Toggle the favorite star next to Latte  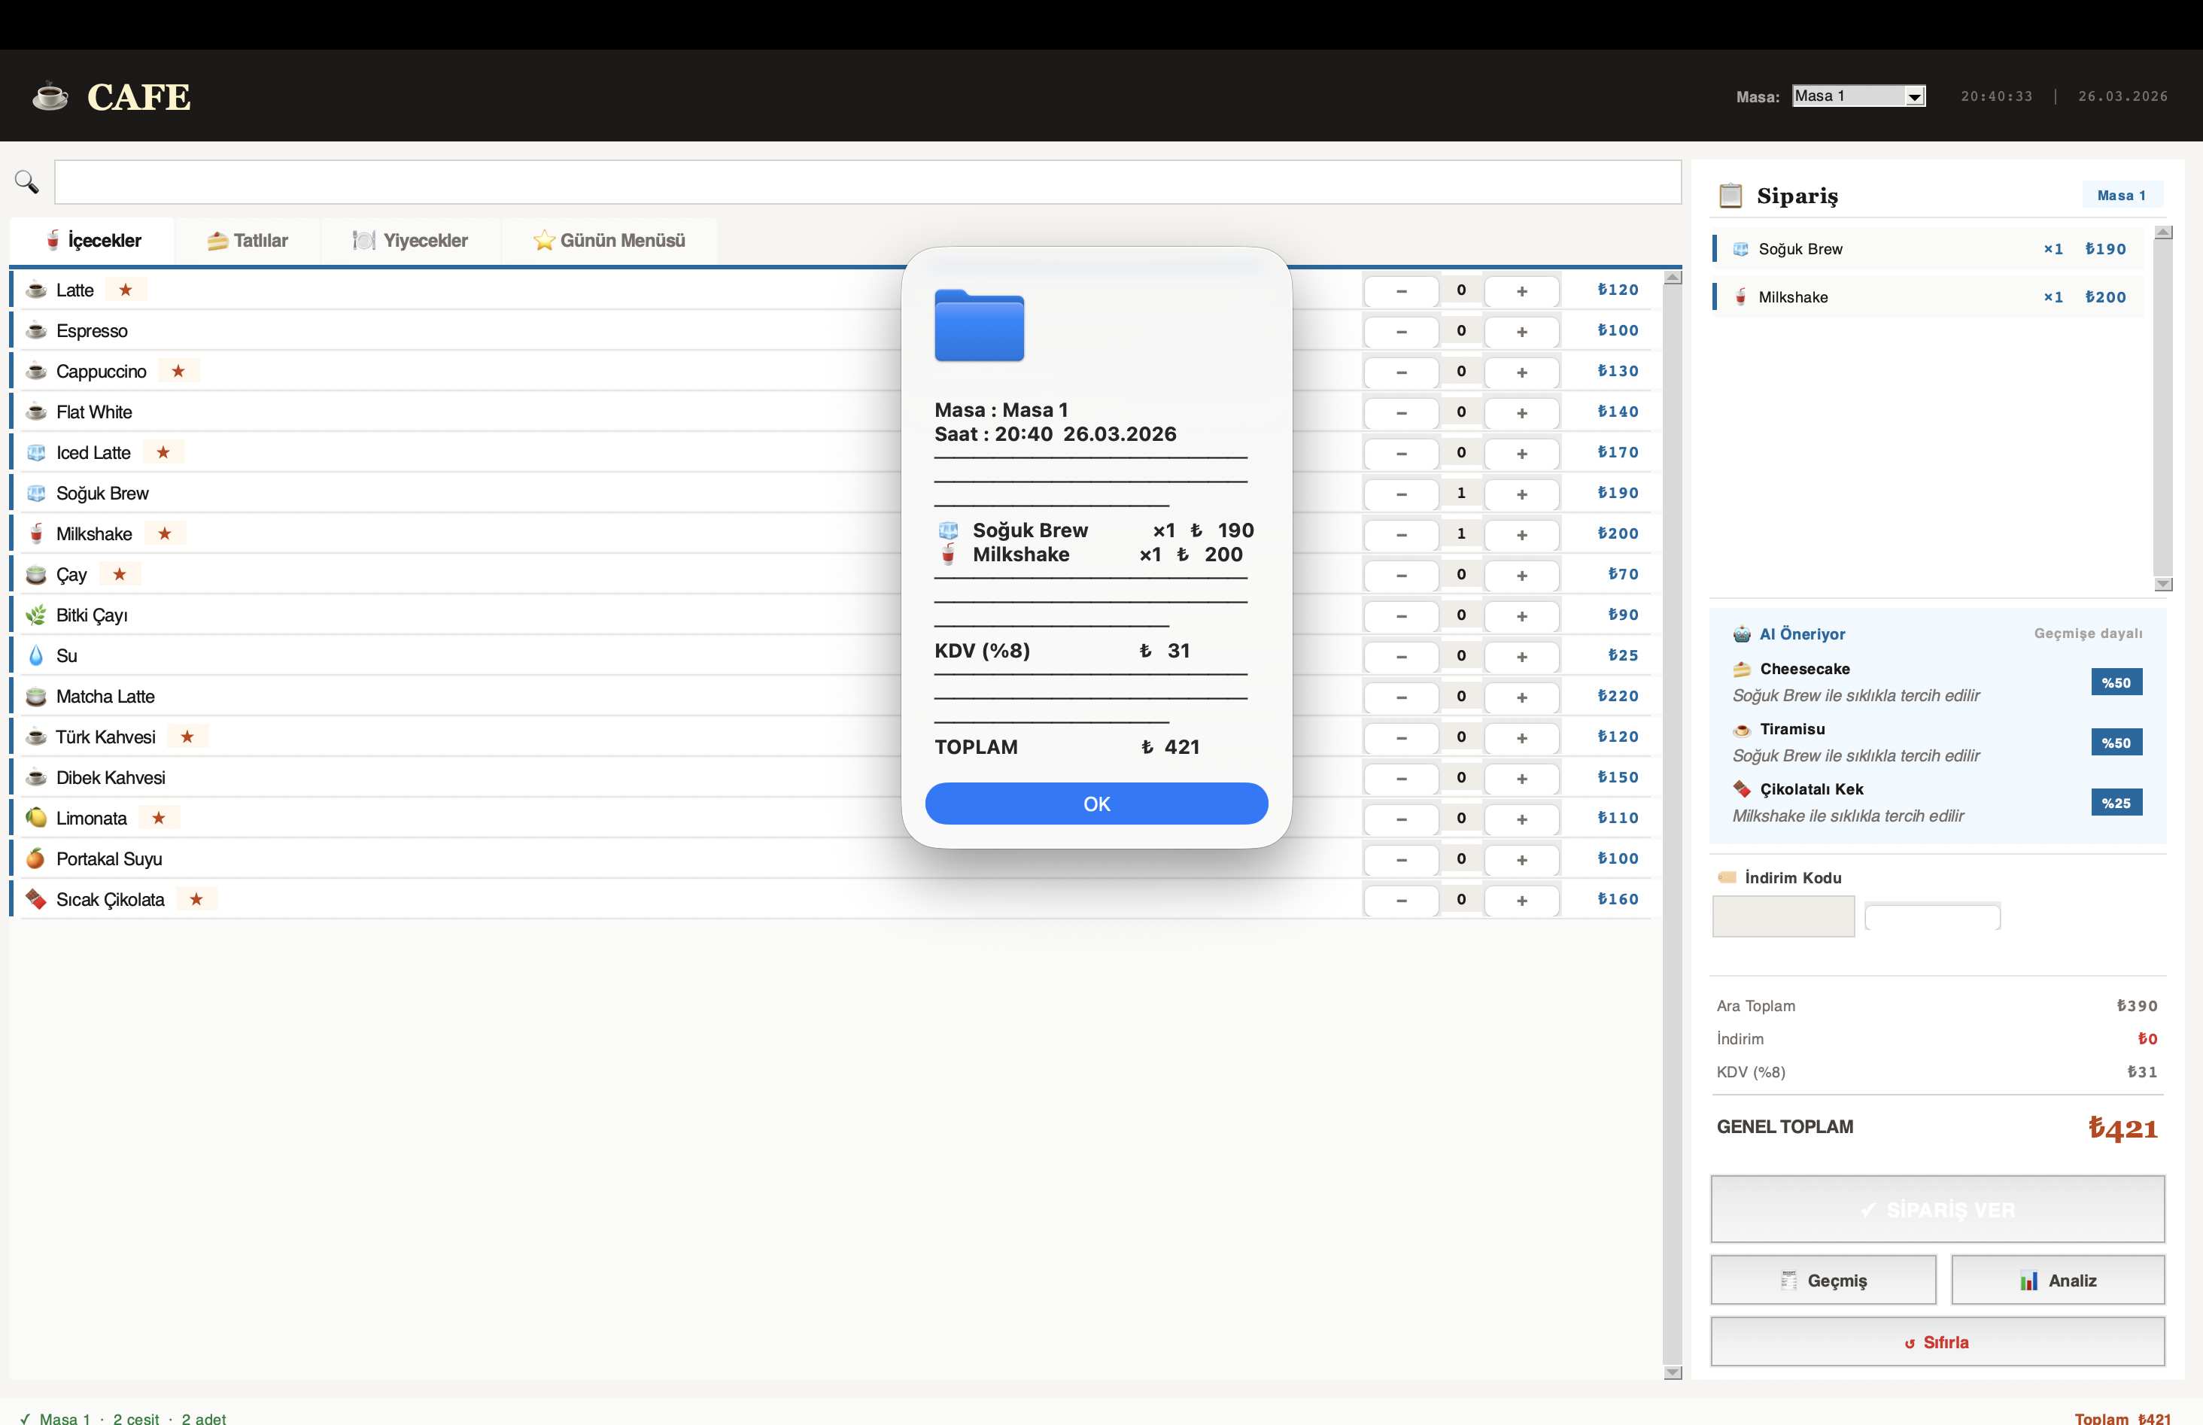coord(126,290)
